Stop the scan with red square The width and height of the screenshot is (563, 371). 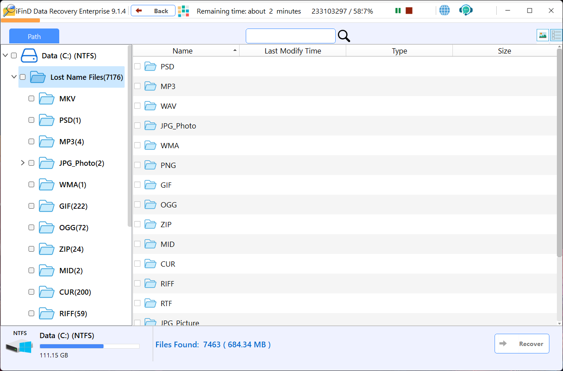pyautogui.click(x=409, y=11)
